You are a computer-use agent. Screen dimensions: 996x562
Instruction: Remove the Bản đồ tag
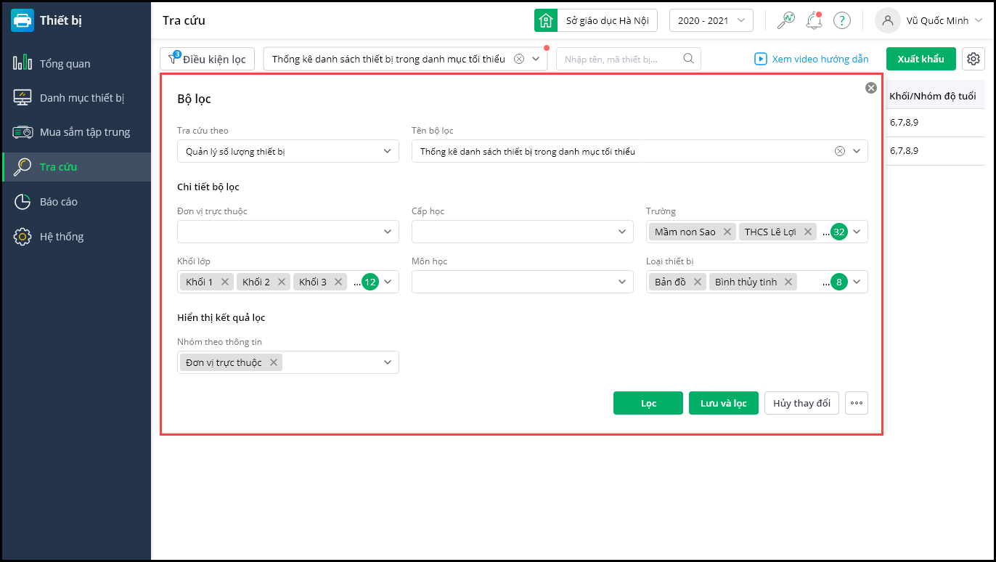697,282
